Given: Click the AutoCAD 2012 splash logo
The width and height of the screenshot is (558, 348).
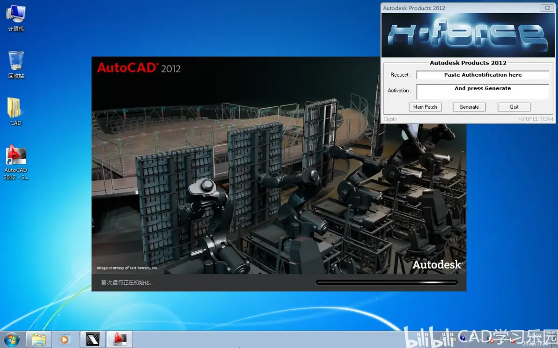Looking at the screenshot, I should (139, 67).
